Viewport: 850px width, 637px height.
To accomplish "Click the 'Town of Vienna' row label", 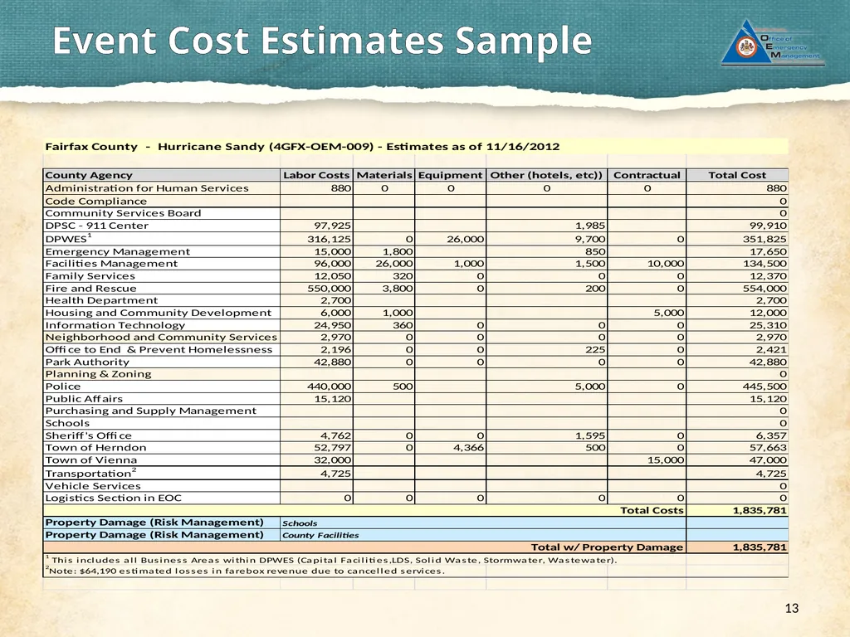I will (91, 460).
